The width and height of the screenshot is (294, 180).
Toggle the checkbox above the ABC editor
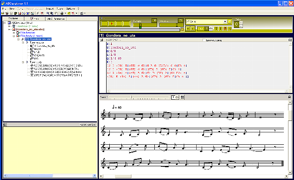pos(204,40)
